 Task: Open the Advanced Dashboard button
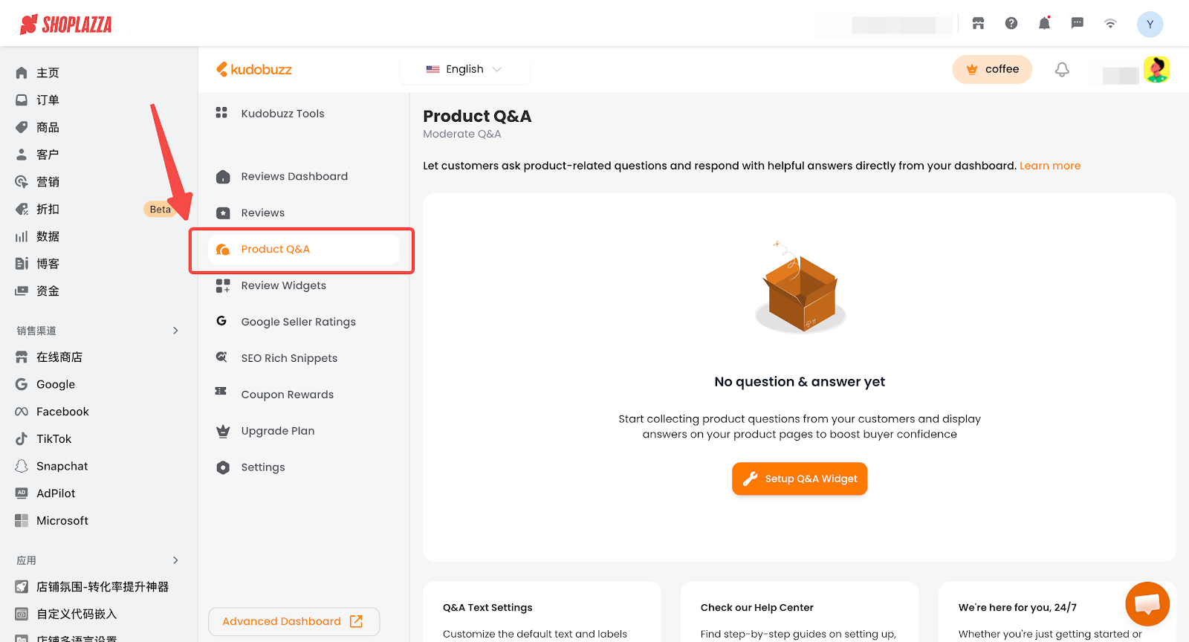(294, 621)
